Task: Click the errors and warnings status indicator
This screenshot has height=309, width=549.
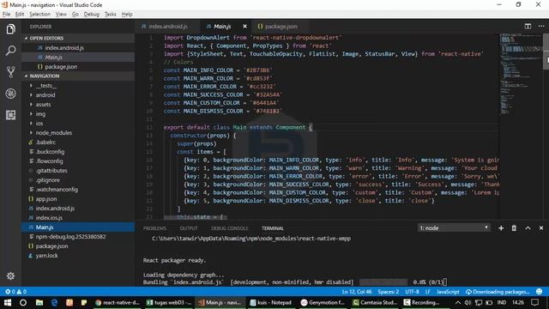Action: [15, 292]
